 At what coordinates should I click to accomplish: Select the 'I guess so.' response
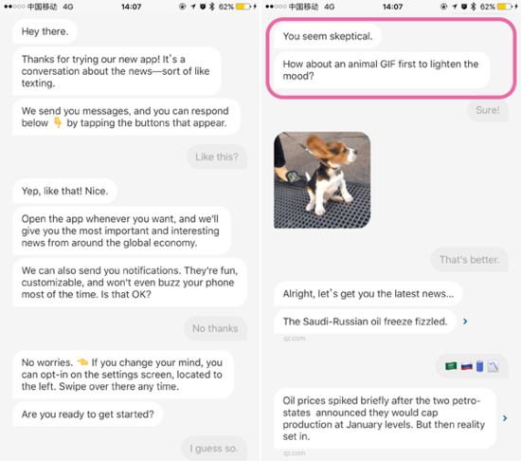pyautogui.click(x=214, y=448)
